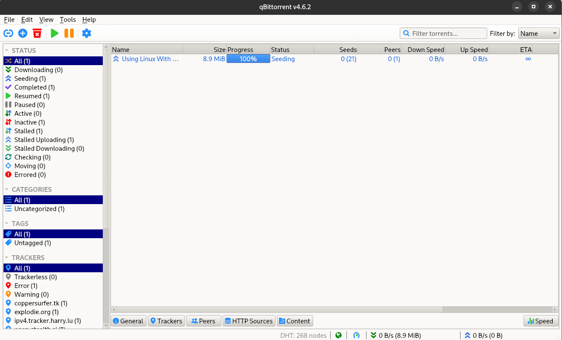Select the Paused (0) status filter
562x340 pixels.
coord(53,105)
